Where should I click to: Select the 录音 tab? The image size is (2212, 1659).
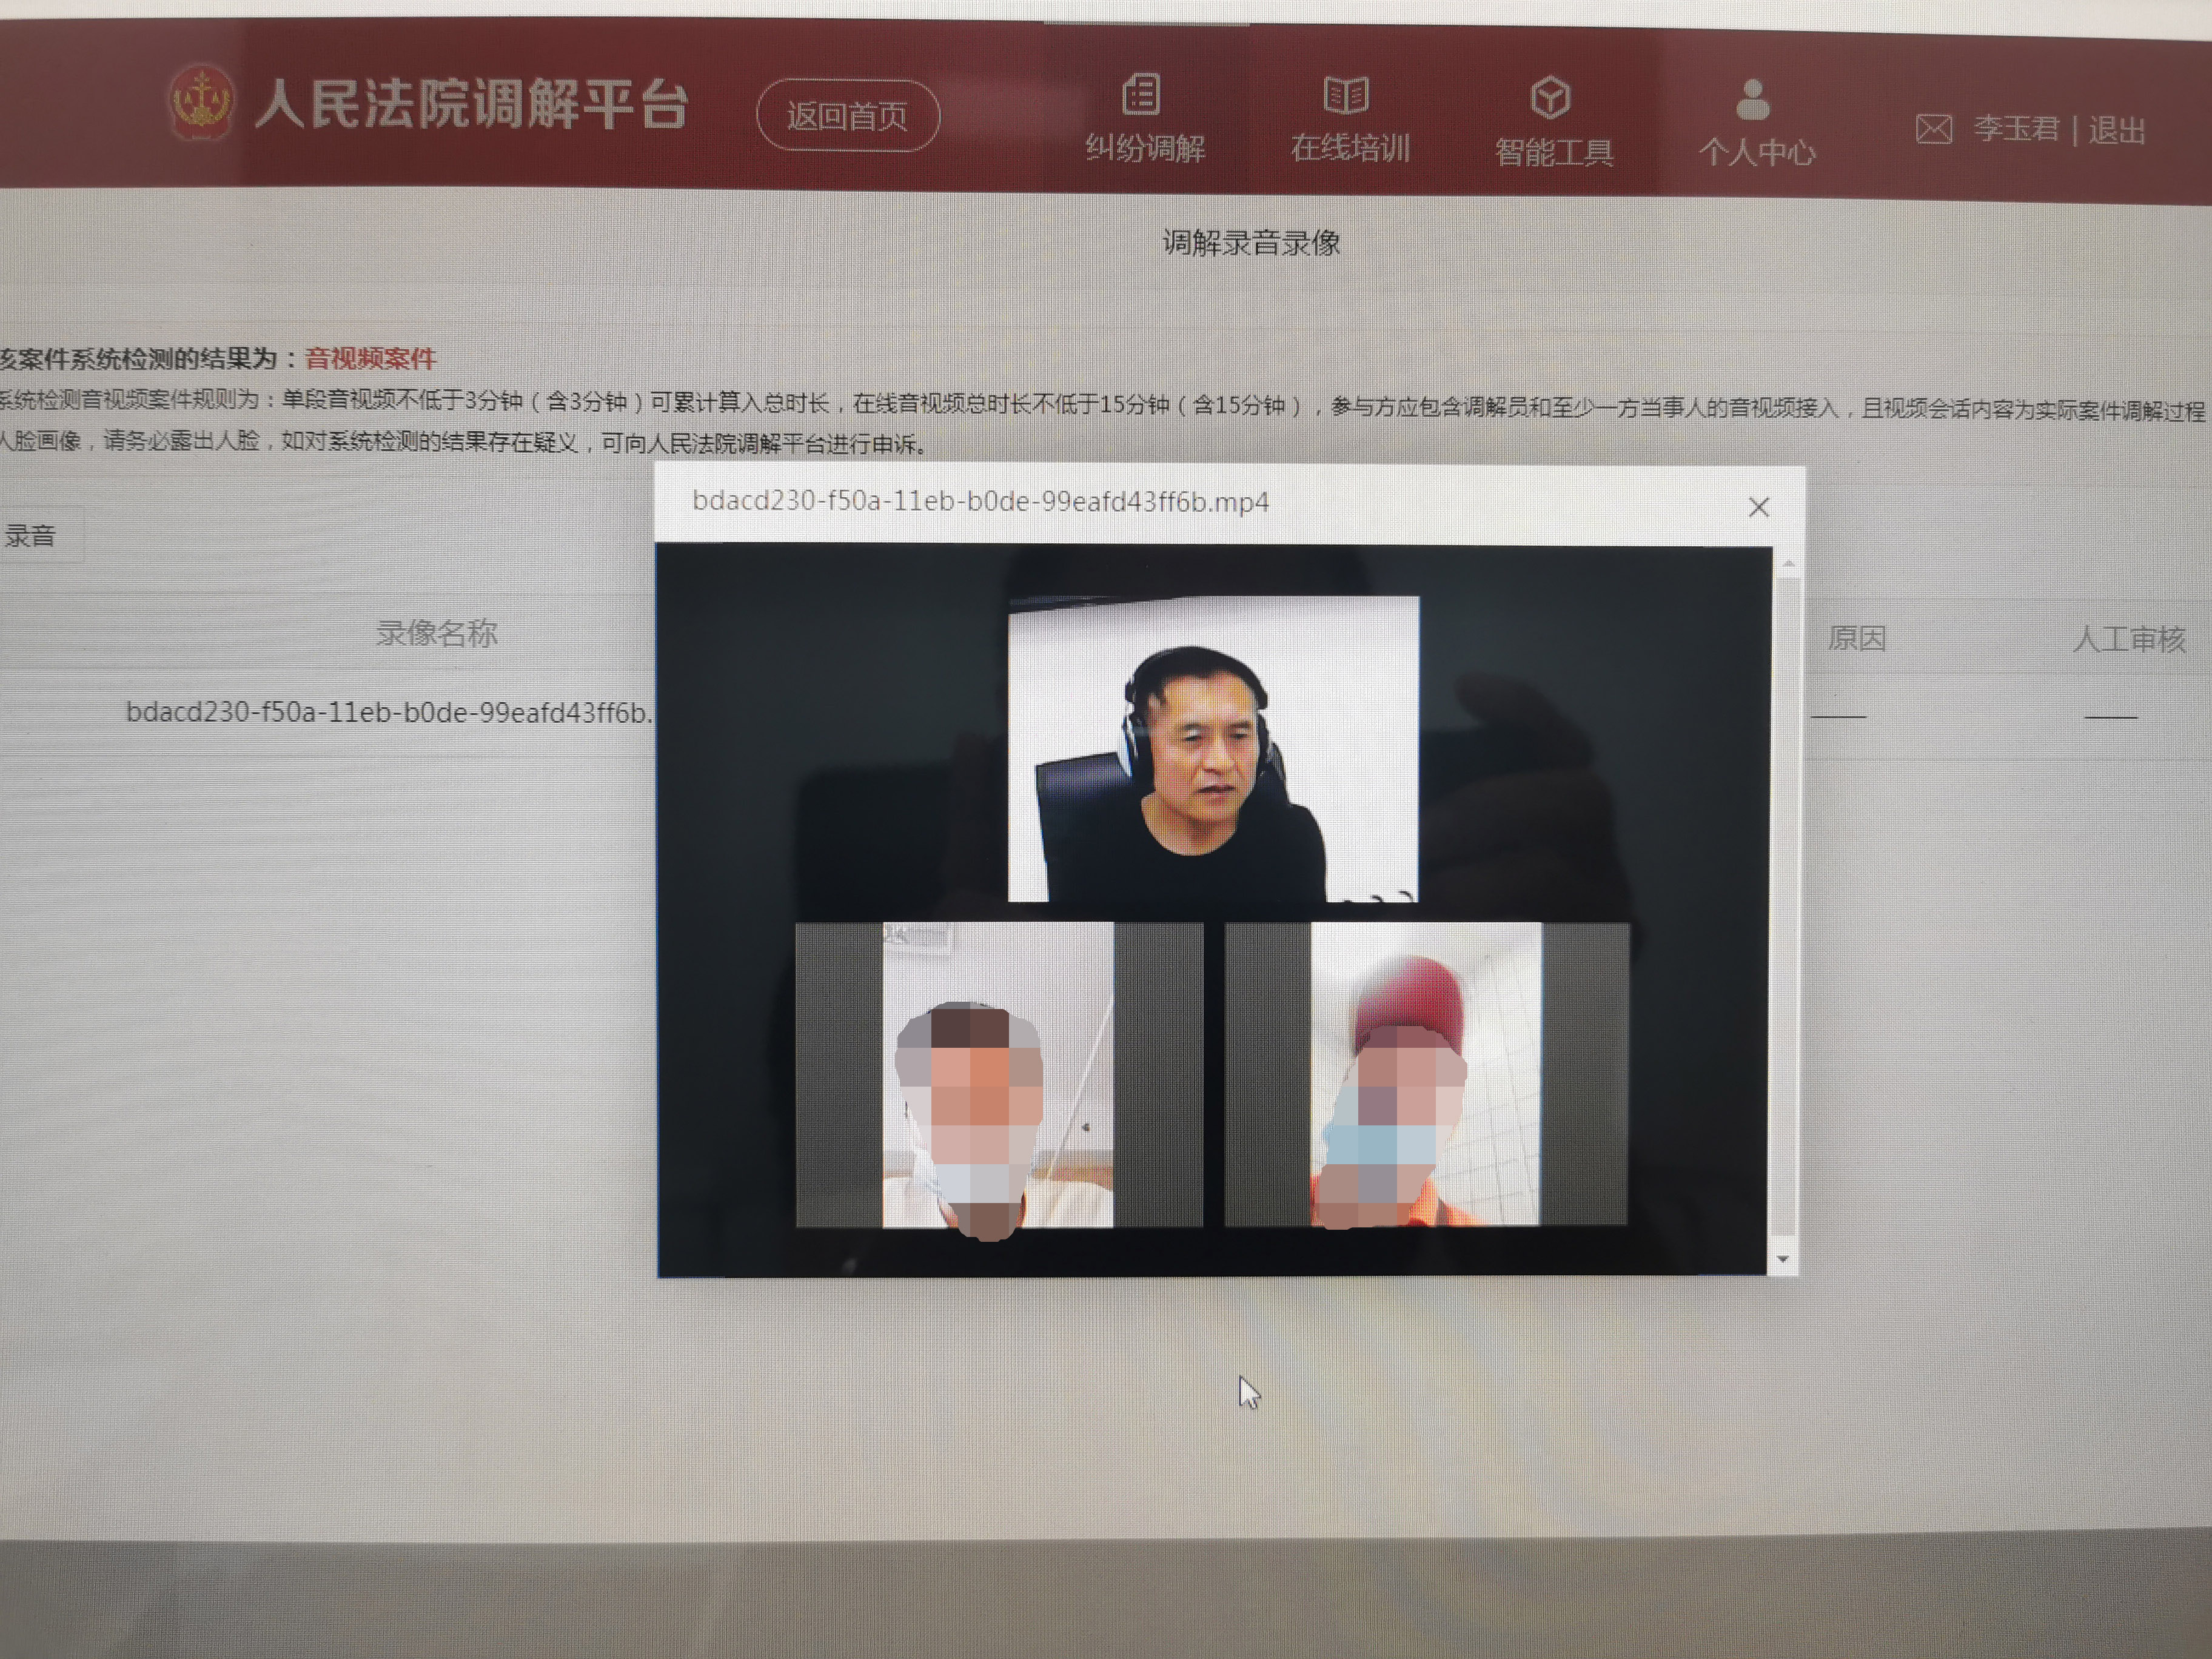(x=30, y=536)
